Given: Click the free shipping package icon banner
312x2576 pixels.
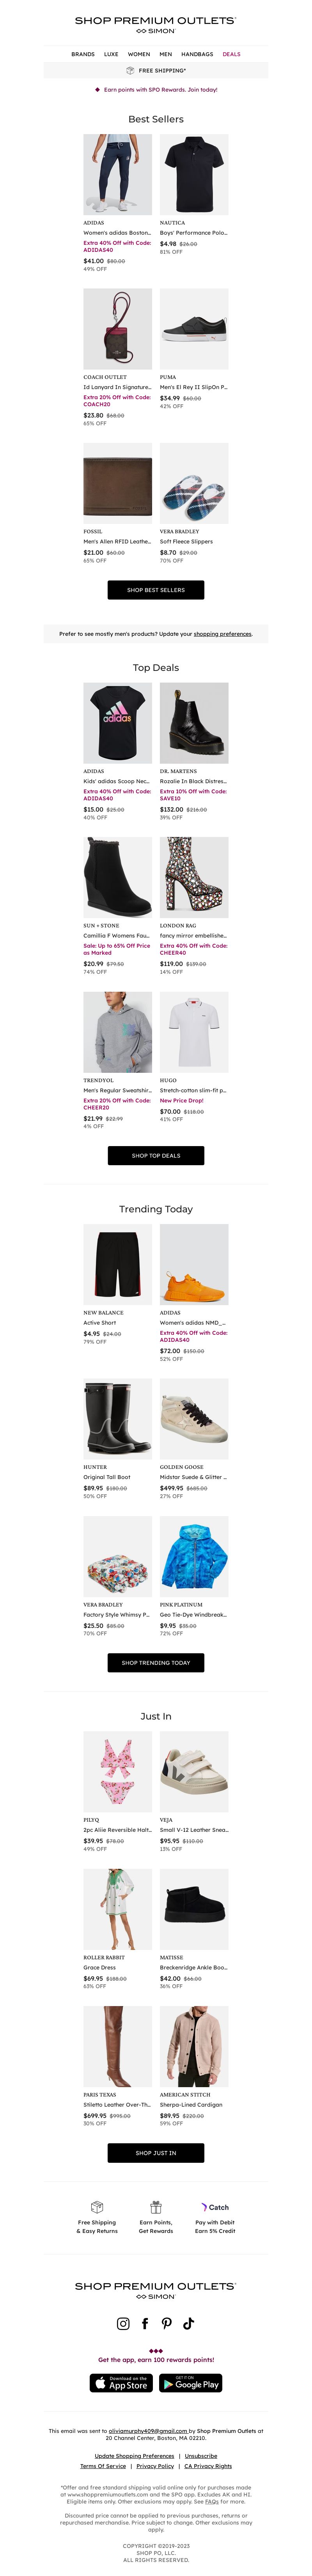Looking at the screenshot, I should (156, 70).
